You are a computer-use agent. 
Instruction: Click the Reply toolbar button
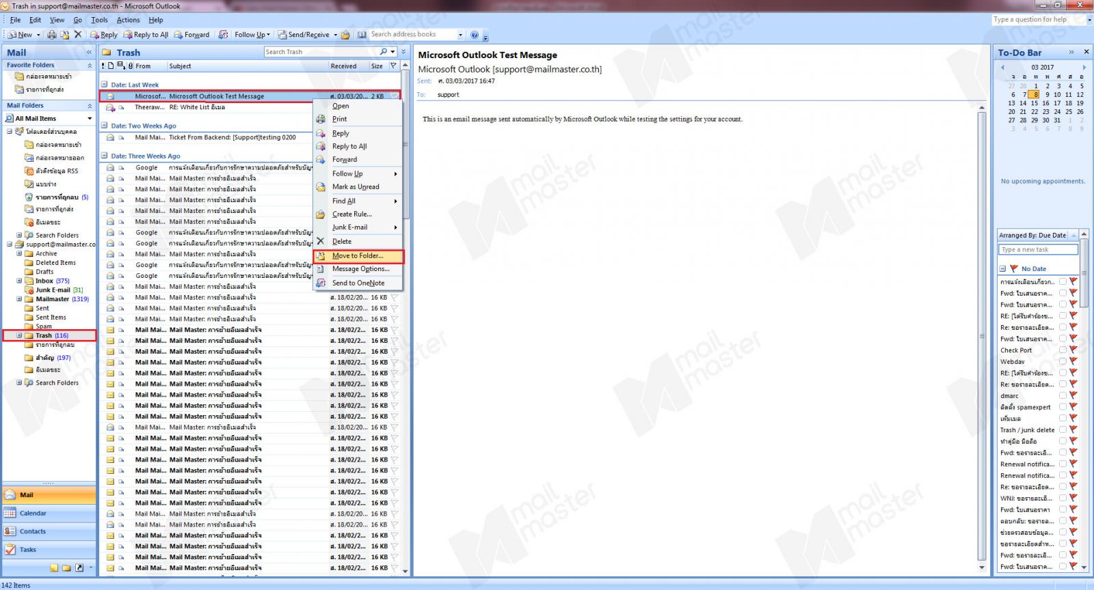(x=104, y=34)
